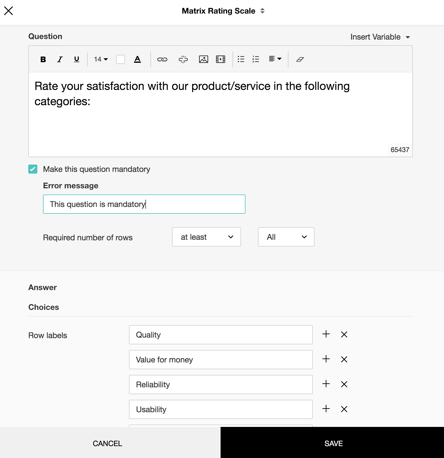444x458 pixels.
Task: Open the 'at least' rows condition dropdown
Action: click(x=206, y=237)
